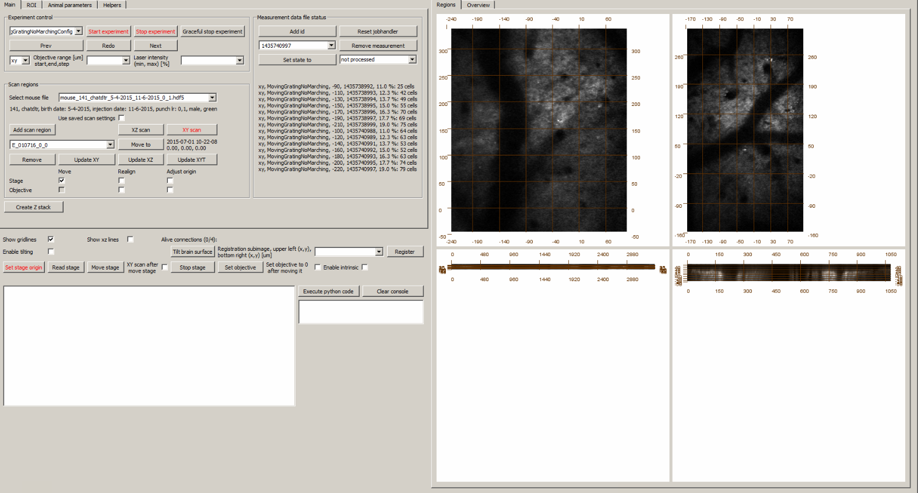The image size is (918, 493).
Task: Click the Tilt brain surface button
Action: click(192, 252)
